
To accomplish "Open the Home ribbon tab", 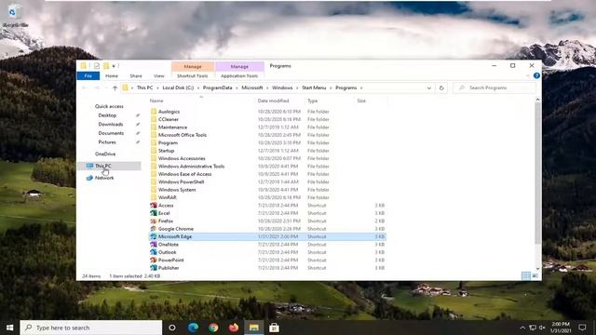I will click(x=112, y=76).
